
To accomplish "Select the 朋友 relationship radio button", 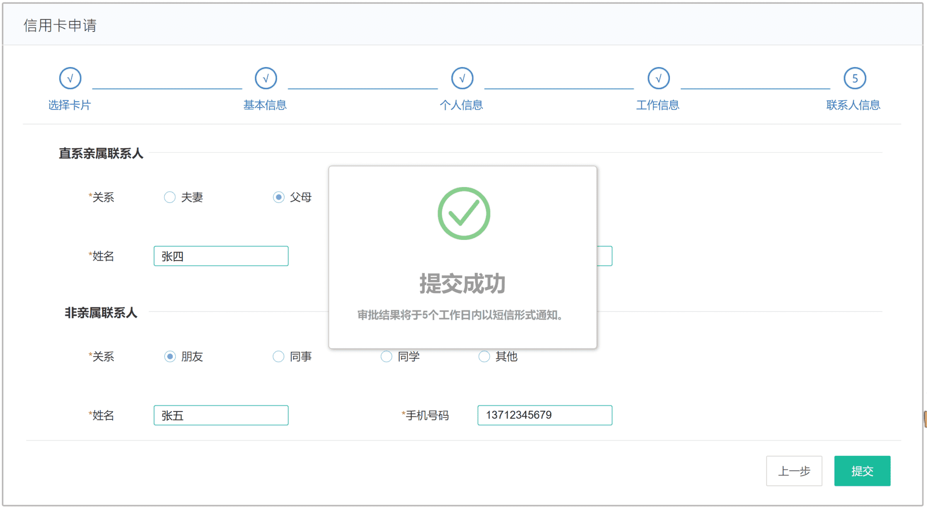I will coord(170,356).
